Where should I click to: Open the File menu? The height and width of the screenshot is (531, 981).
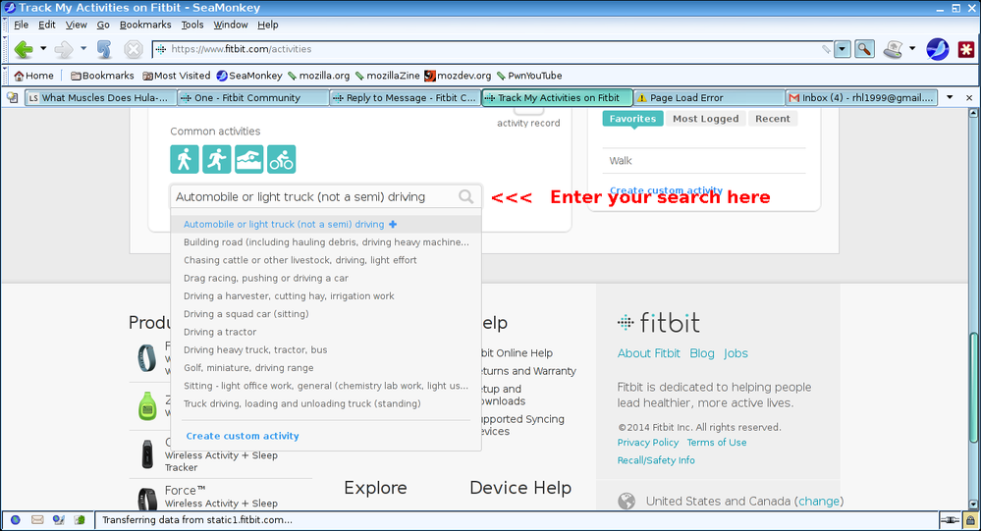(22, 25)
